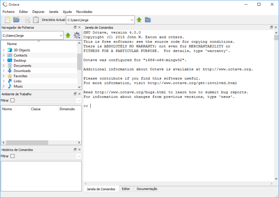Click toolbar green up-arrow for parent directory
The height and width of the screenshot is (198, 279).
coord(139,20)
